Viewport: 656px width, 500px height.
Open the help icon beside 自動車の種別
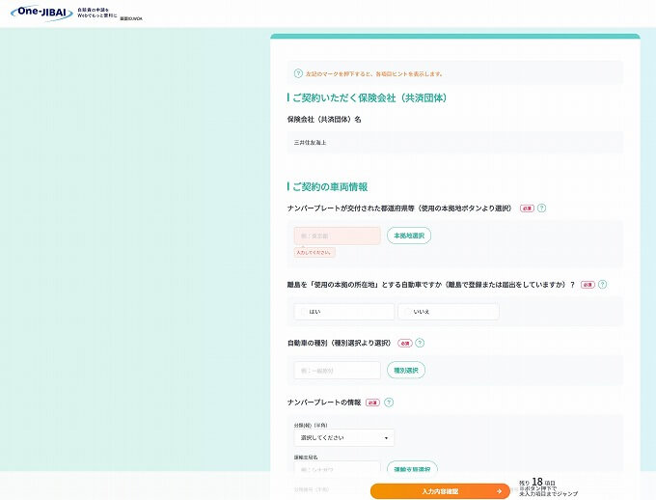point(420,343)
